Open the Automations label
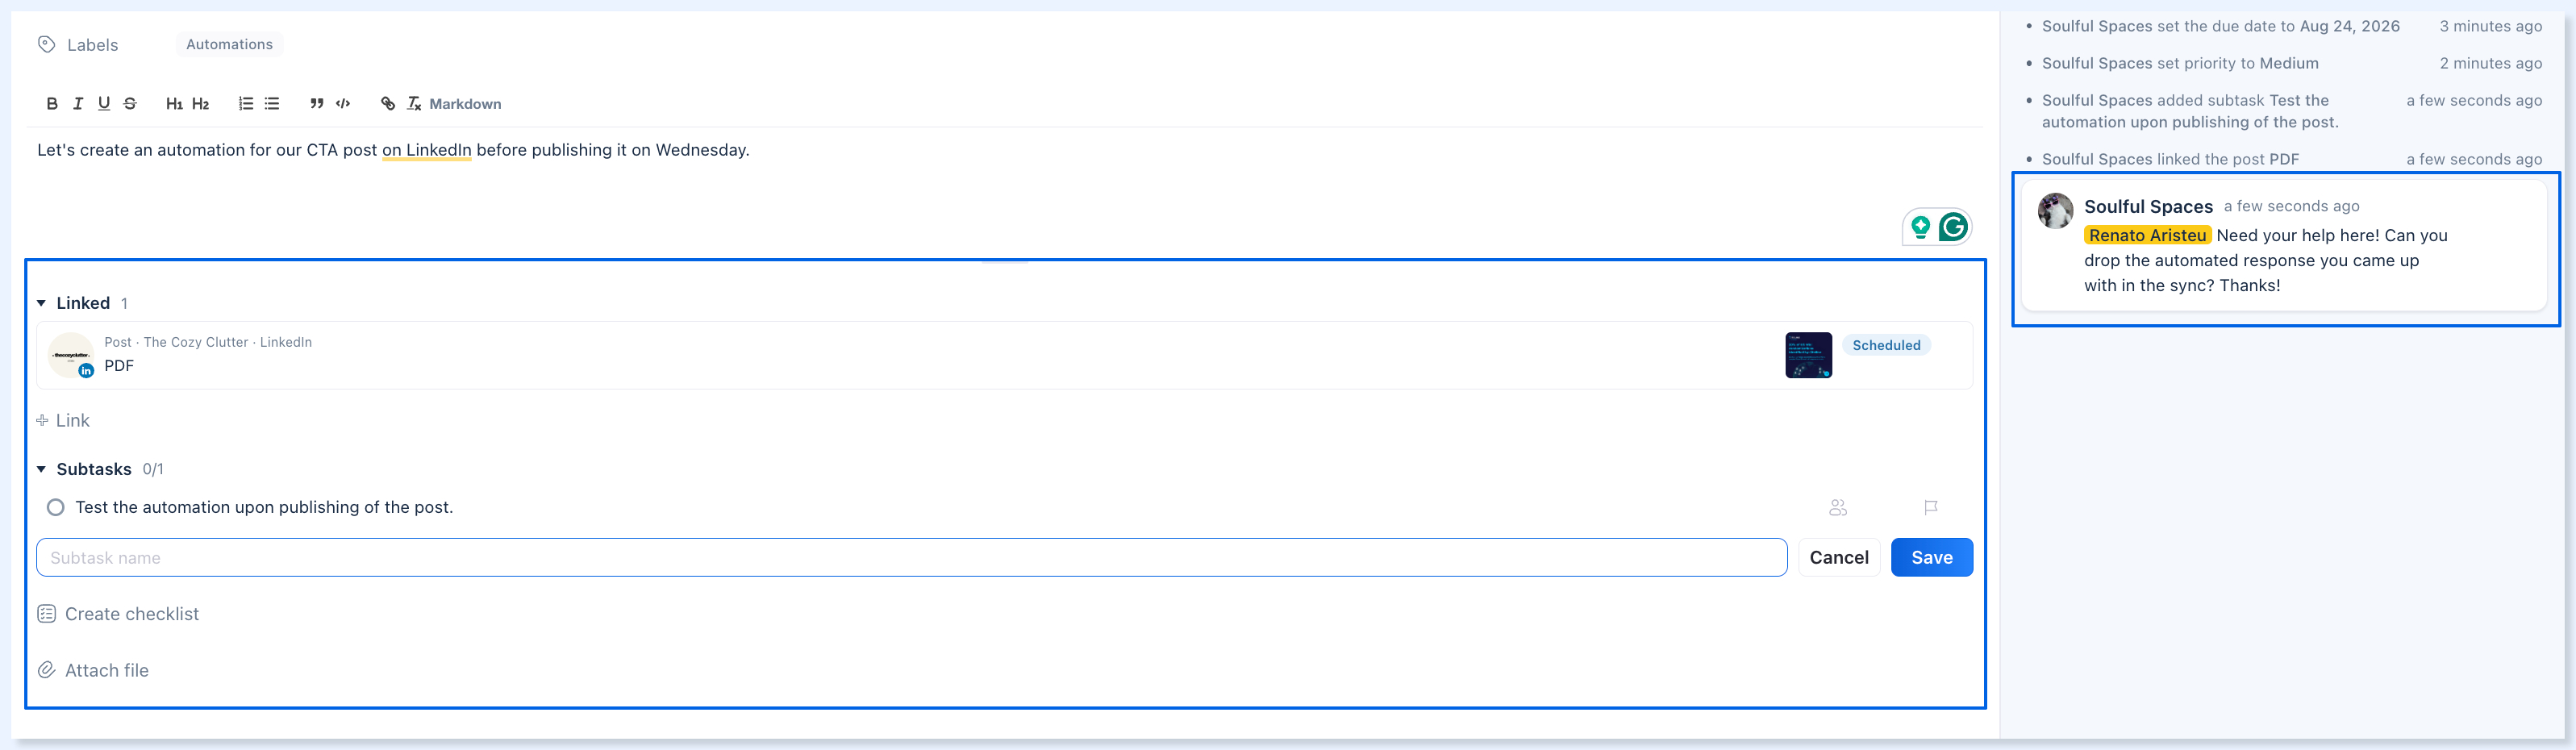This screenshot has height=750, width=2576. pyautogui.click(x=229, y=45)
